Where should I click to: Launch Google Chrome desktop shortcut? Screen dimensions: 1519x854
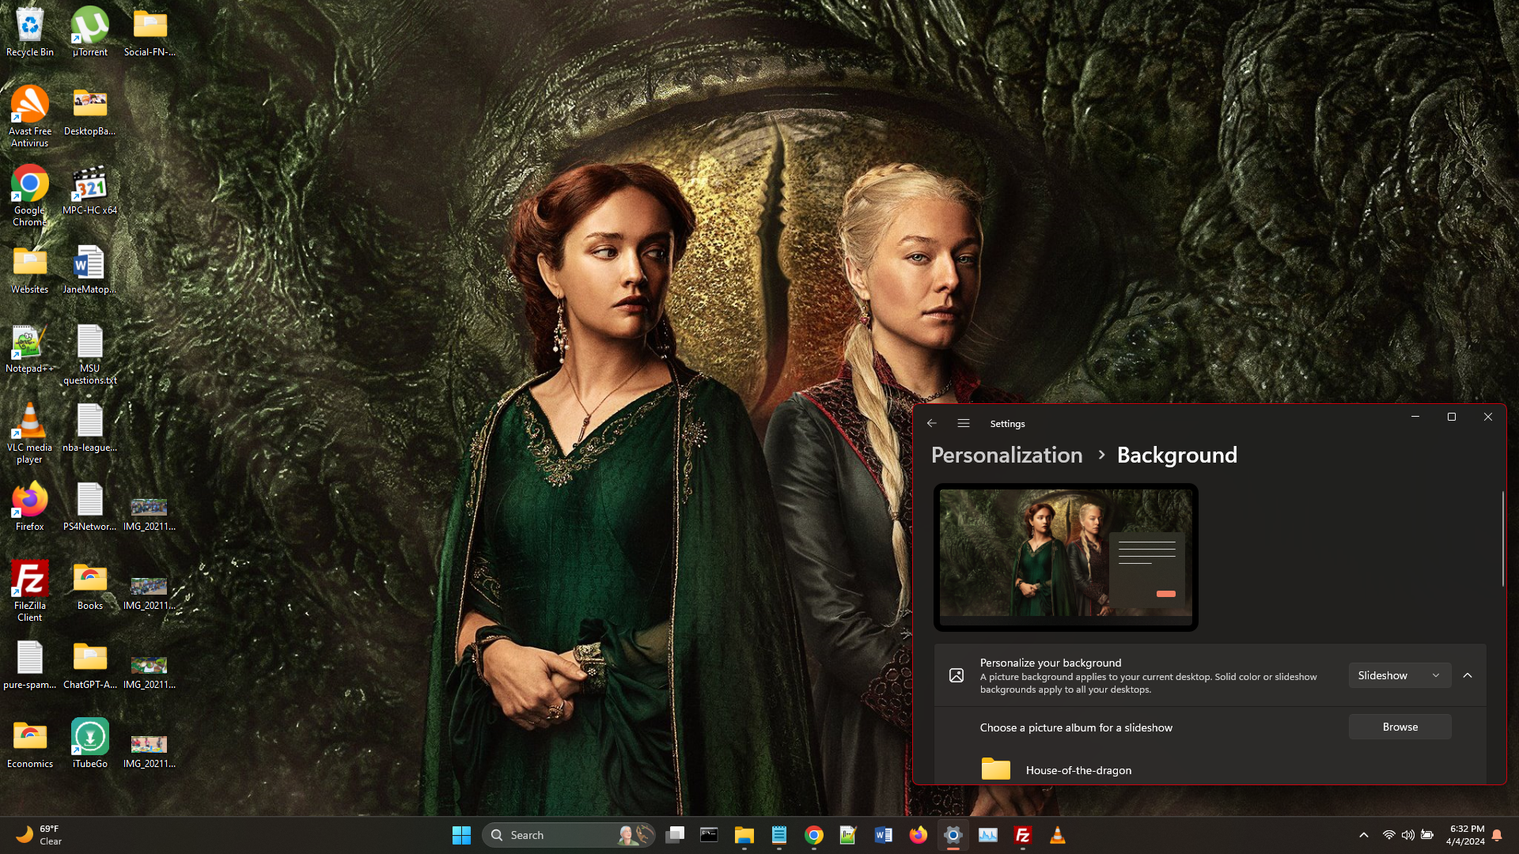tap(30, 195)
